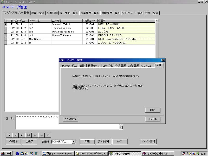Screen dimensions: 208x156
Task: Select the TCP/IPアドレス tab in print dialog
Action: click(69, 66)
